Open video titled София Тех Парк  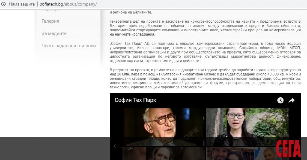pyautogui.click(x=135, y=100)
